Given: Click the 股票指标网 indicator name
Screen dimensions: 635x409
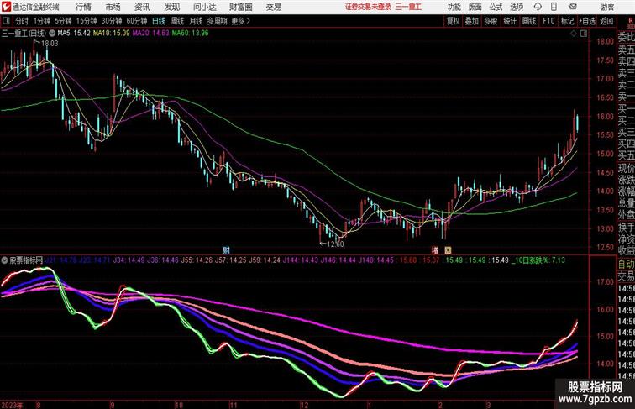Looking at the screenshot, I should coord(26,260).
